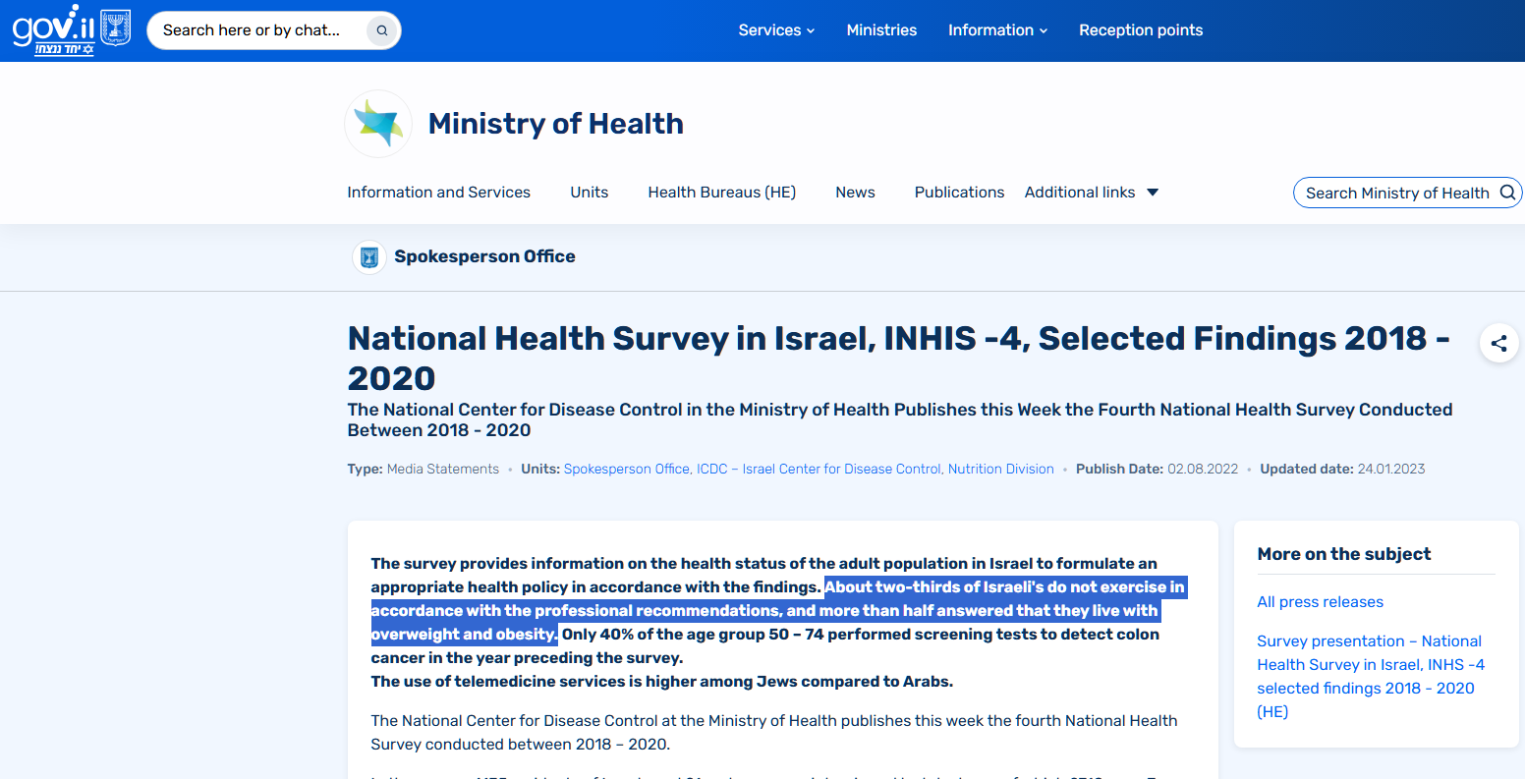Click the magnifier in Search Ministry of Health
The width and height of the screenshot is (1525, 779).
(x=1507, y=193)
